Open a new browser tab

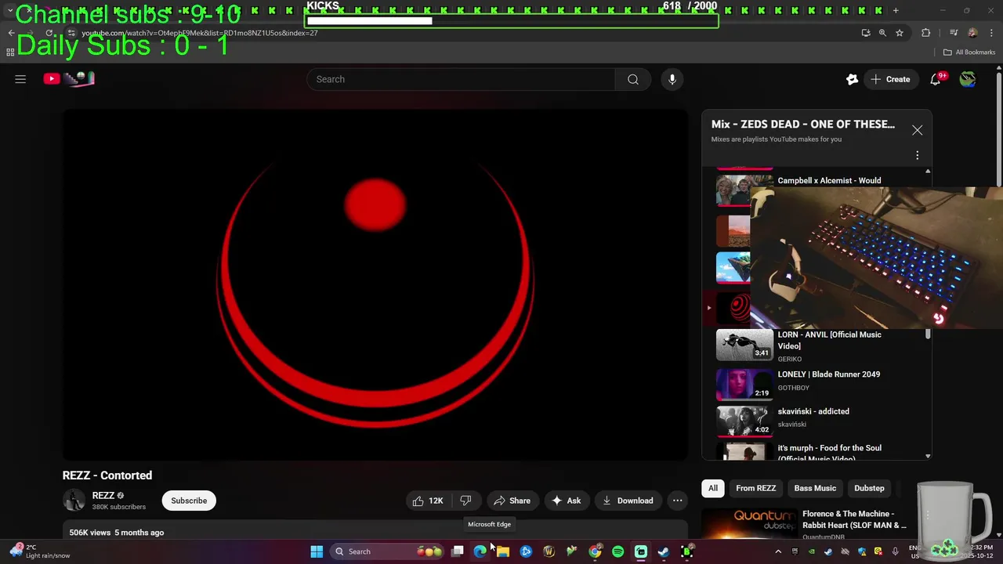click(896, 10)
